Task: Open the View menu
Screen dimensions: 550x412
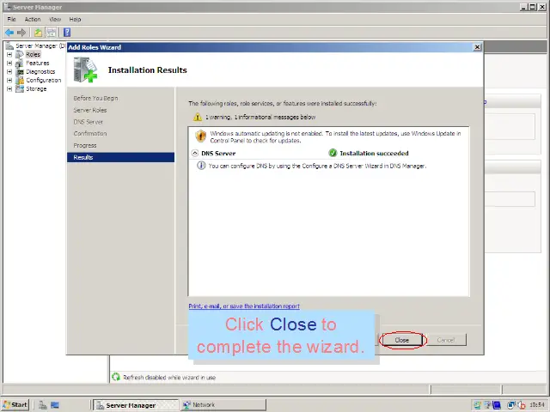Action: point(55,19)
